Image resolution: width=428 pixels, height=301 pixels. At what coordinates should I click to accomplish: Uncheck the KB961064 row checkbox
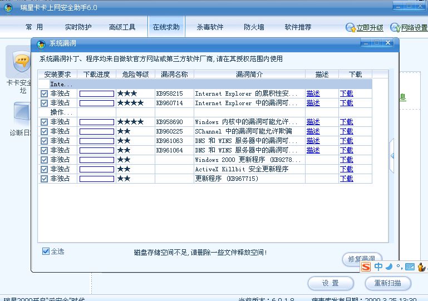pyautogui.click(x=44, y=150)
